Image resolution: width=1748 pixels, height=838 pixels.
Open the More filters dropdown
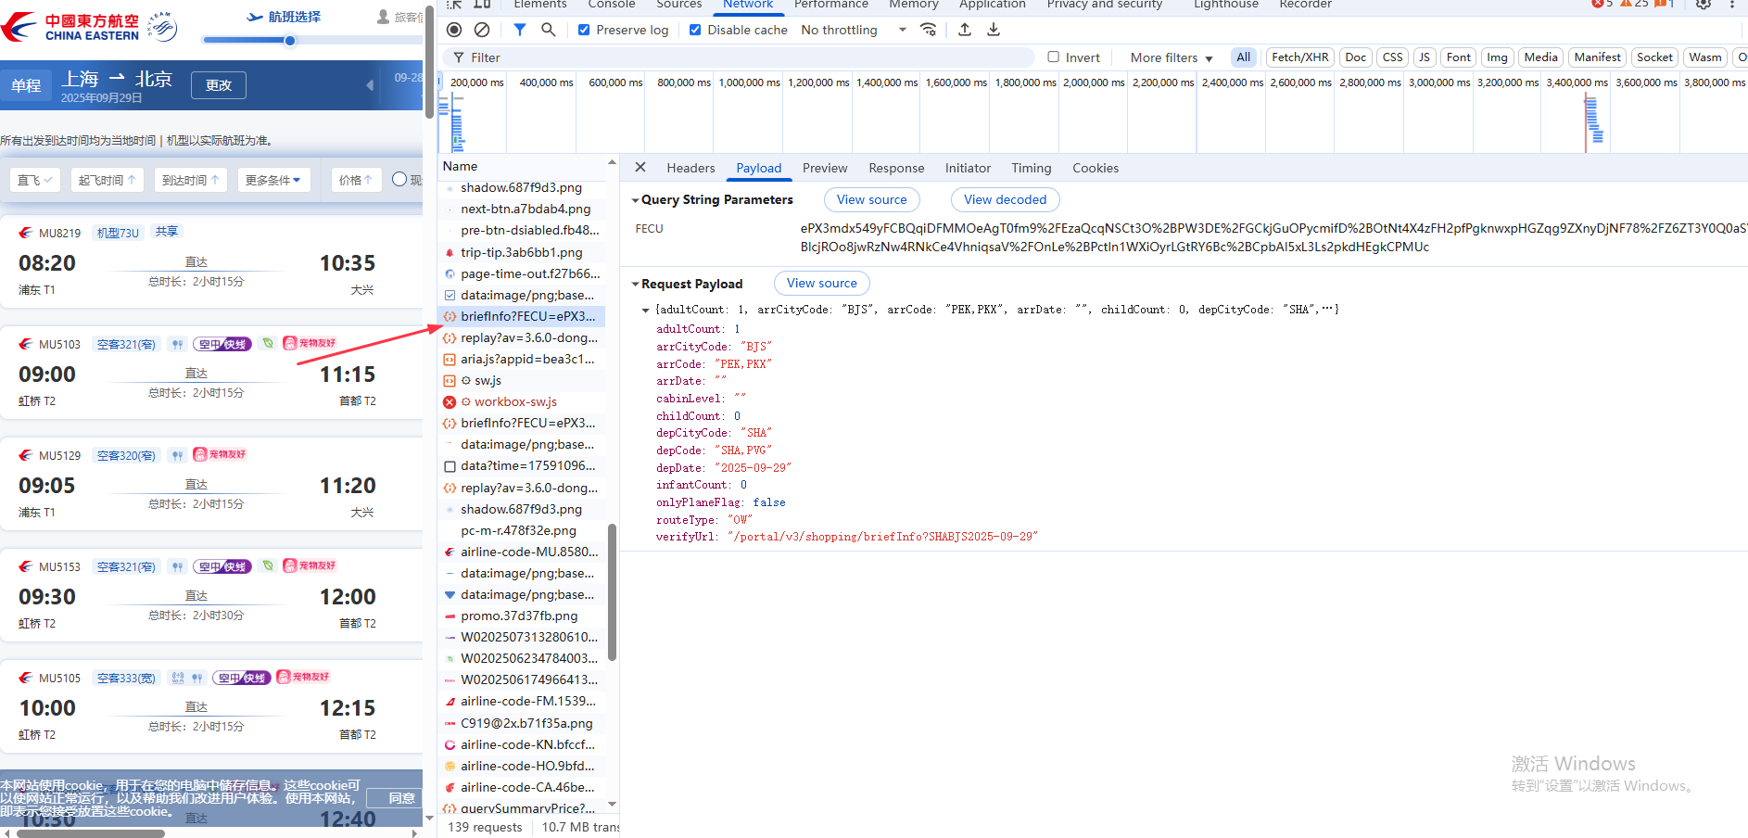[x=1172, y=57]
